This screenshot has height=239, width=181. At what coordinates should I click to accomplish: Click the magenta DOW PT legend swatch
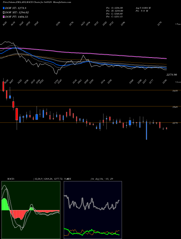(x=4, y=17)
